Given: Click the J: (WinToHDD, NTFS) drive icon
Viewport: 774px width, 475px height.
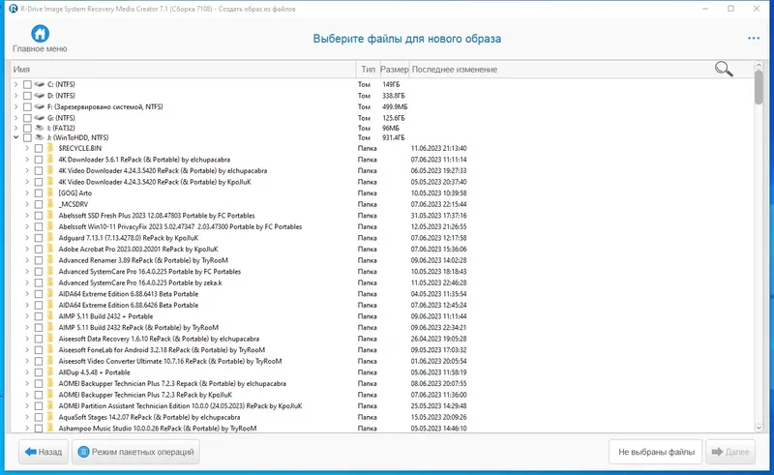Looking at the screenshot, I should [40, 137].
